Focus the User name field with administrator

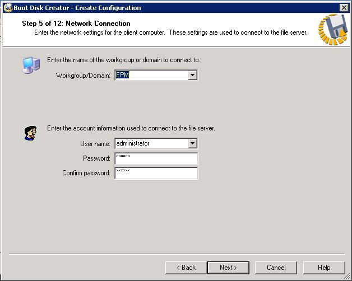tap(151, 144)
